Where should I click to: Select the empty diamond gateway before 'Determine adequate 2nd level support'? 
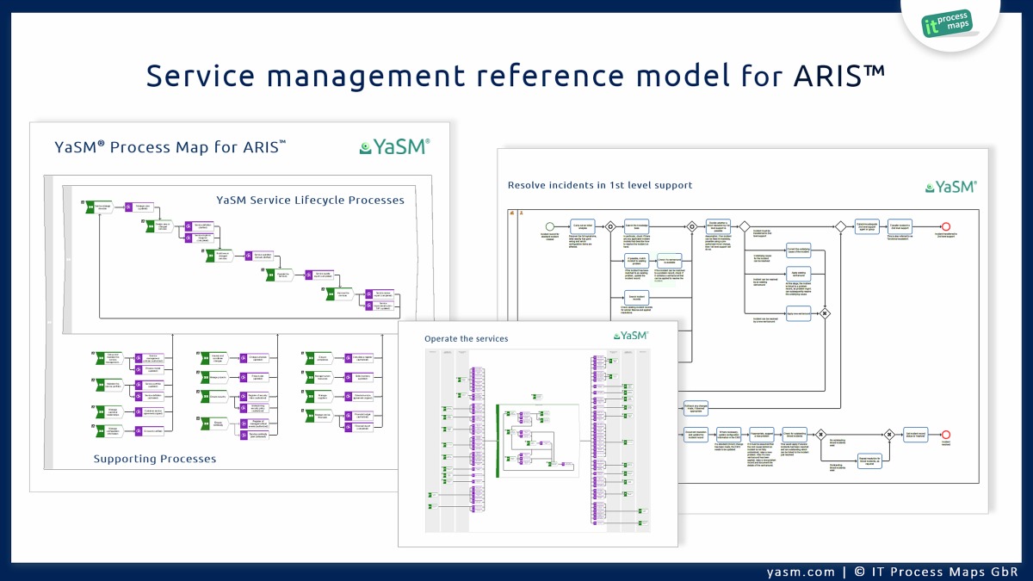841,226
